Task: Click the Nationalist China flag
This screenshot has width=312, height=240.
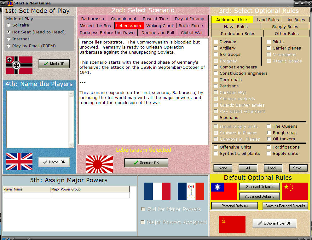Action: coord(224,191)
